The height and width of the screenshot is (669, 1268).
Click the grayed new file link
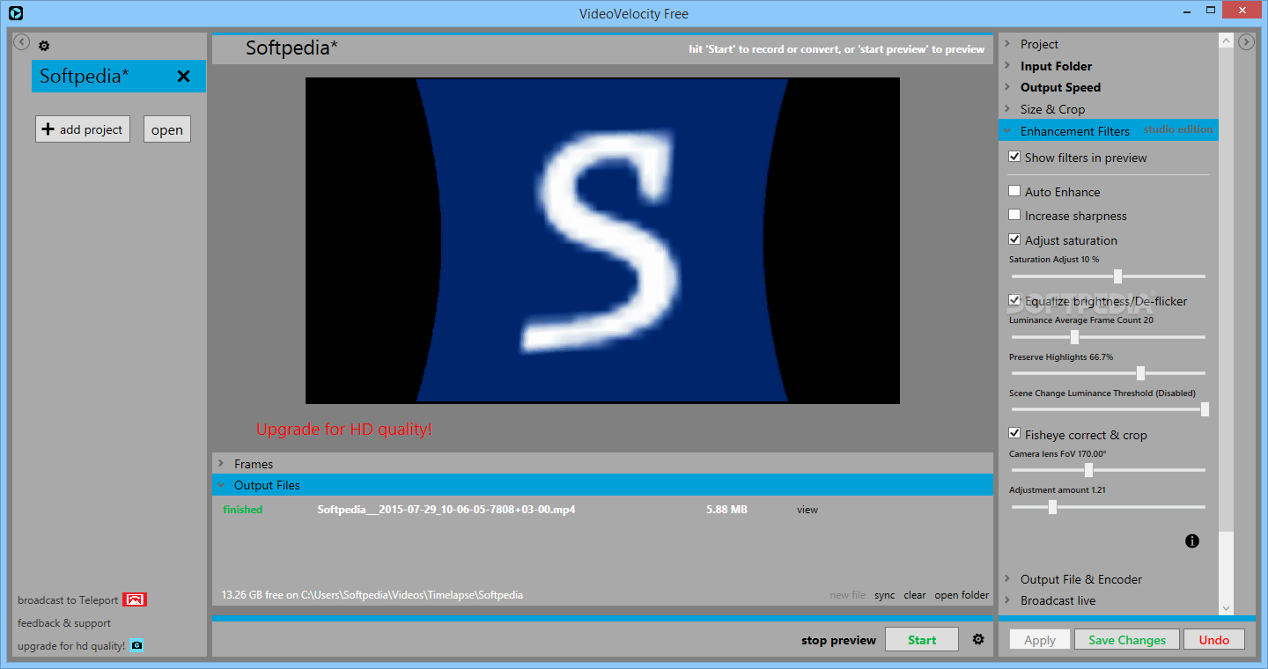847,595
